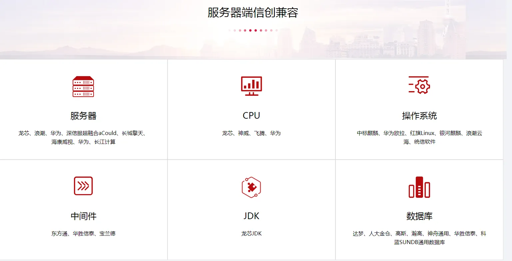This screenshot has height=261, width=512.
Task: Click the CPU monitor bar chart icon
Action: [252, 86]
